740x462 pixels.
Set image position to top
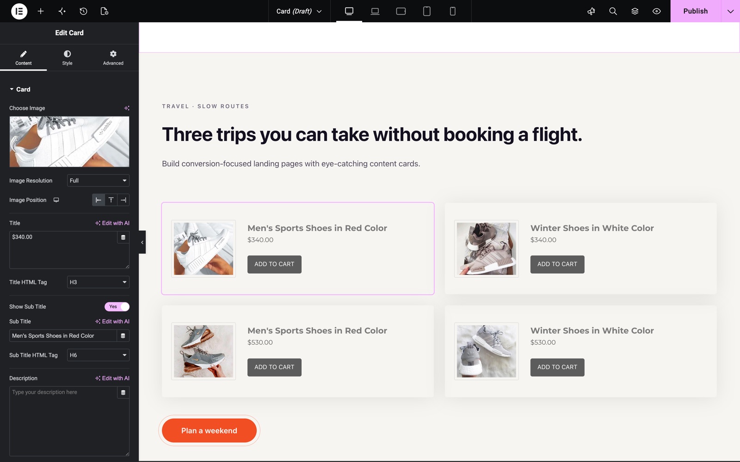click(x=111, y=200)
